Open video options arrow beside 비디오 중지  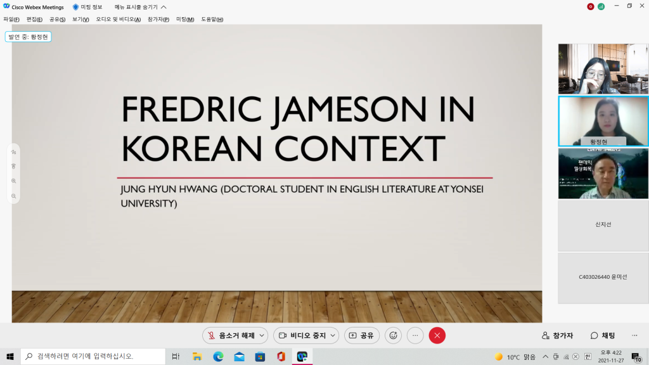point(333,335)
